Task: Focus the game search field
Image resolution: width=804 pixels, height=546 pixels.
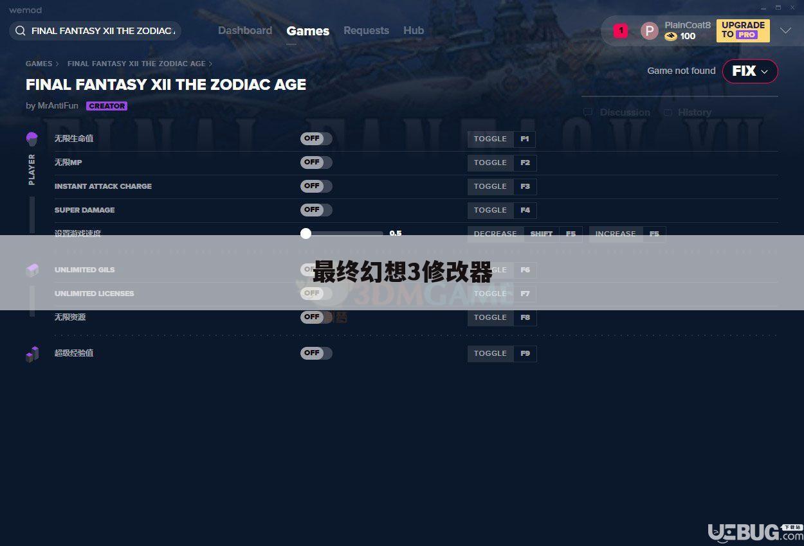Action: tap(95, 31)
